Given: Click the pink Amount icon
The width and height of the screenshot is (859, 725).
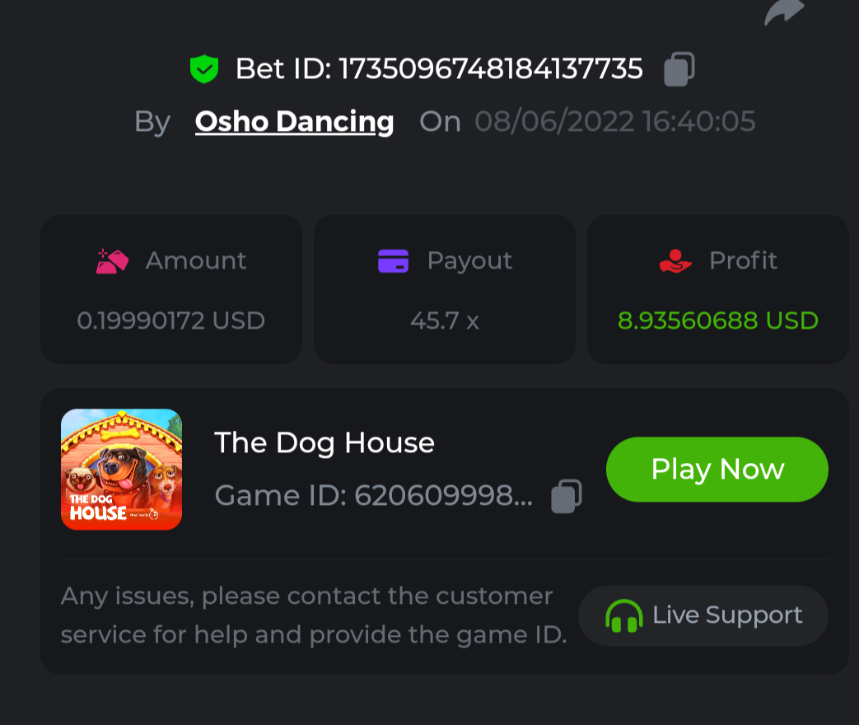Looking at the screenshot, I should coord(112,261).
